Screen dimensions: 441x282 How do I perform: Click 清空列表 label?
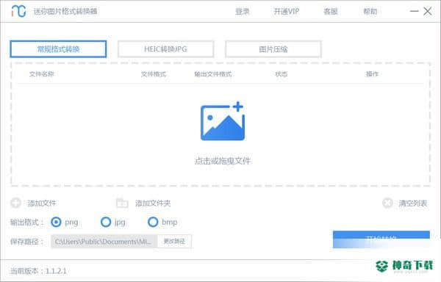click(x=413, y=203)
